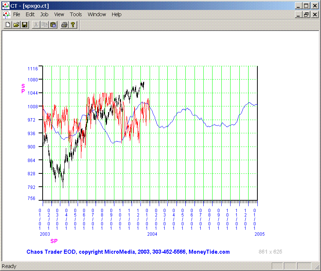Close the CT application window

pyautogui.click(x=315, y=6)
